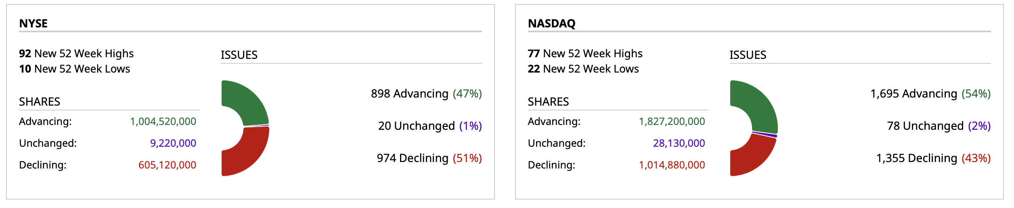Viewport: 1014px width, 208px height.
Task: Click the 1,695 Advancing (54%) legend entry
Action: point(930,94)
